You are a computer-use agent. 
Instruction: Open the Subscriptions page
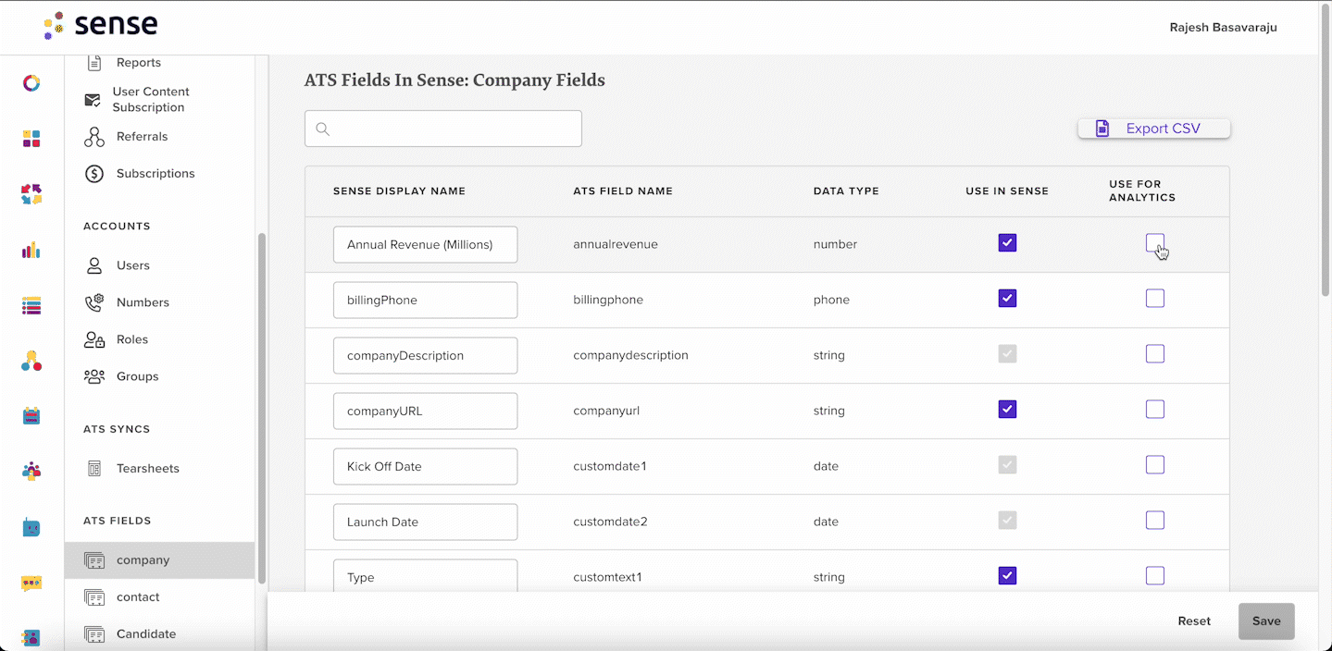[x=156, y=174]
